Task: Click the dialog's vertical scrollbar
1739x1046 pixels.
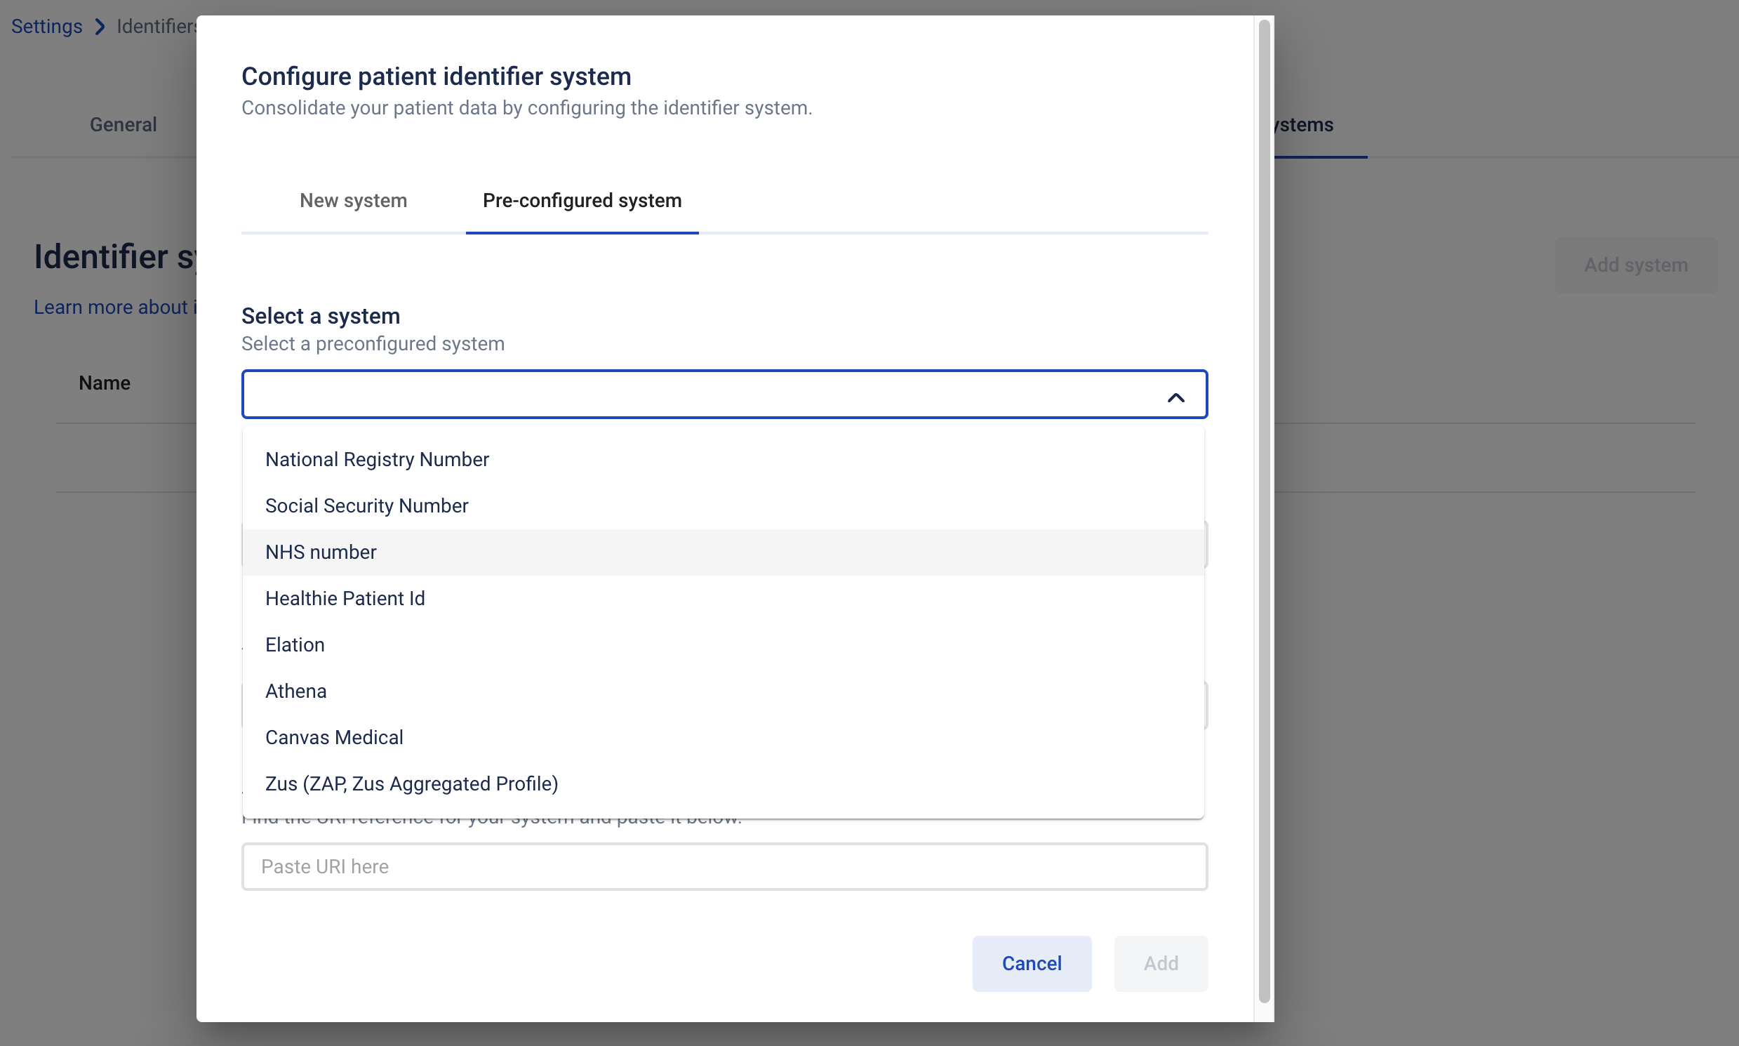Action: 1264,510
